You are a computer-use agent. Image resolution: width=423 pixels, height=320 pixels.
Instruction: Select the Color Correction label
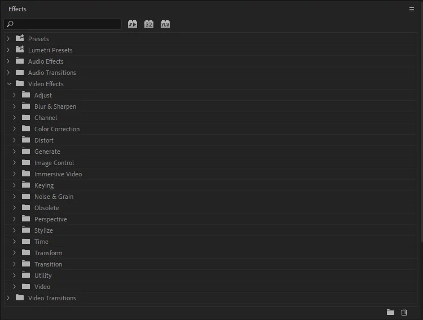pyautogui.click(x=57, y=129)
